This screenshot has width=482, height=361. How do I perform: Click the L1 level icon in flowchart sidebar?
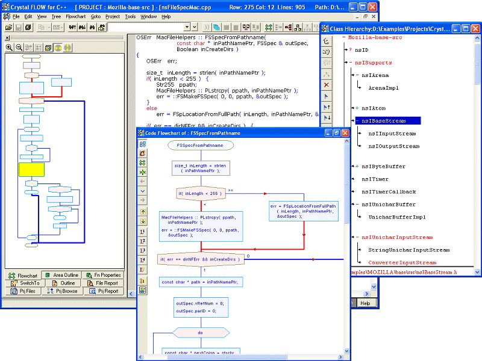pyautogui.click(x=143, y=231)
